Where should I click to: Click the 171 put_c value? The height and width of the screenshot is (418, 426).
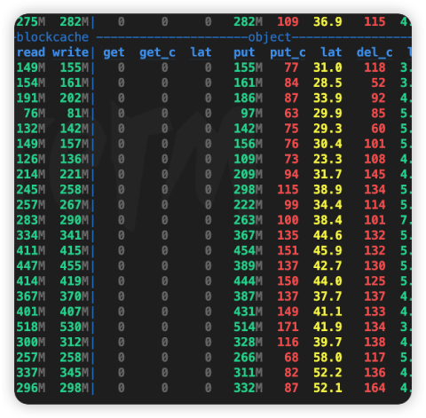(x=288, y=327)
